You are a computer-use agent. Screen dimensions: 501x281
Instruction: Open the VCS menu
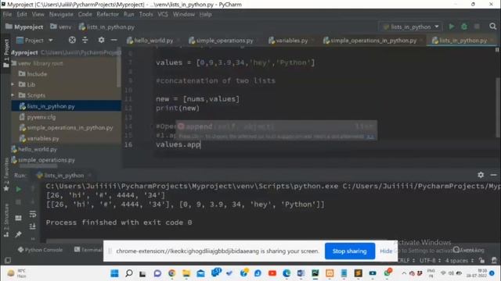[x=163, y=14]
